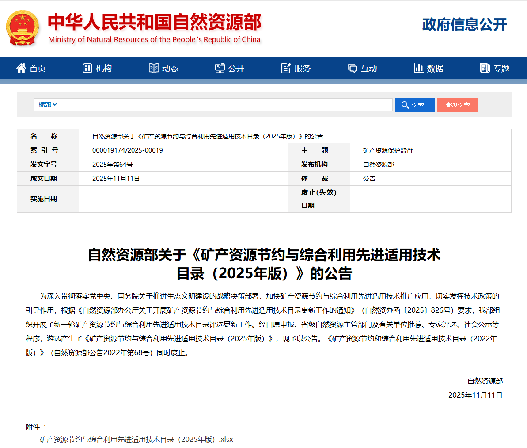Click the 体裁 value 公告
The height and width of the screenshot is (448, 527).
pyautogui.click(x=369, y=179)
